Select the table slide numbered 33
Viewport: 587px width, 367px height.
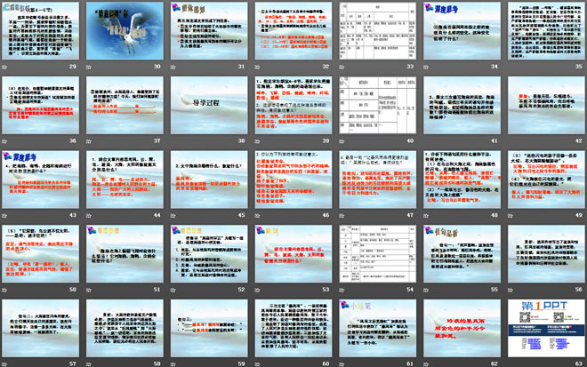(x=377, y=31)
